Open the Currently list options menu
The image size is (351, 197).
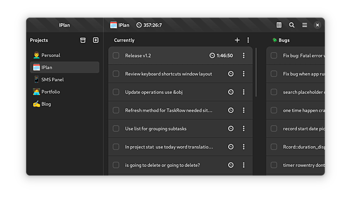click(248, 40)
